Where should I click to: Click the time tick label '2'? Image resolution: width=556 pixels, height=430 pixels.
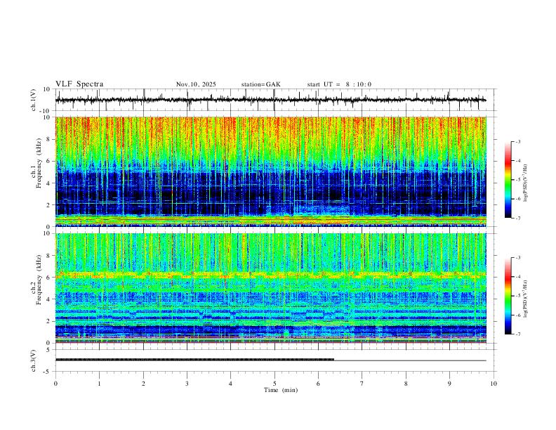pyautogui.click(x=143, y=384)
